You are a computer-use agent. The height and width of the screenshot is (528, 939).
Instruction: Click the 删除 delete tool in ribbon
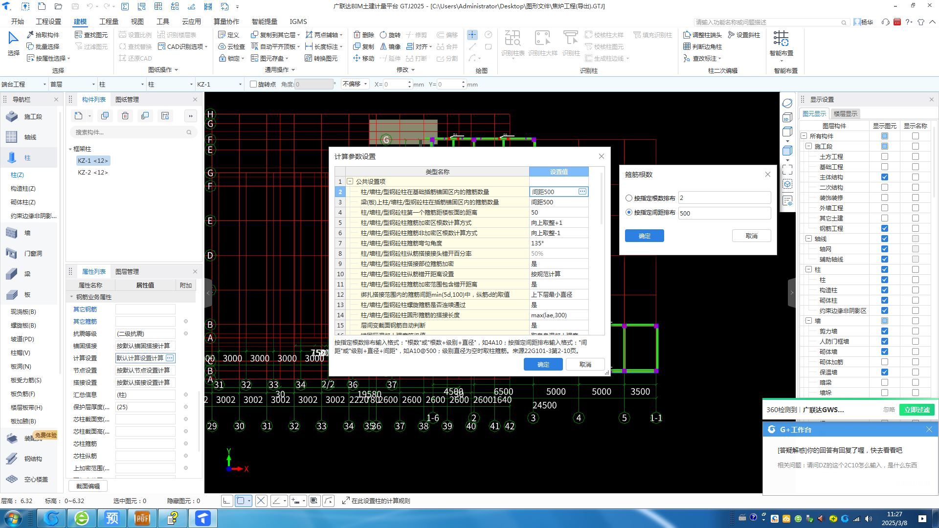pyautogui.click(x=363, y=35)
